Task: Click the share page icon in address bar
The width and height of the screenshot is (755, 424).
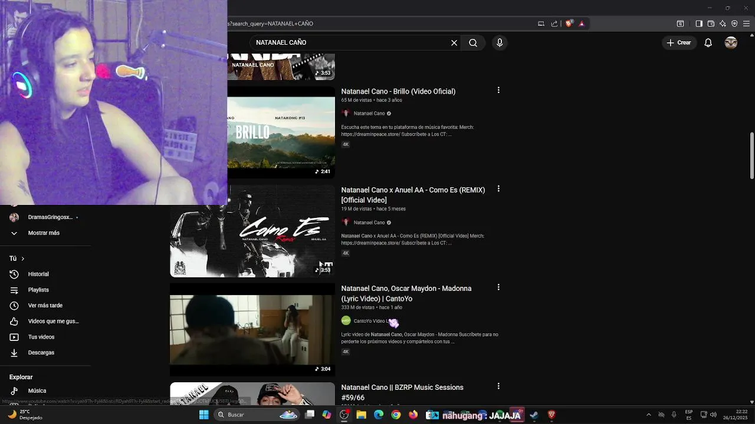Action: pos(554,24)
